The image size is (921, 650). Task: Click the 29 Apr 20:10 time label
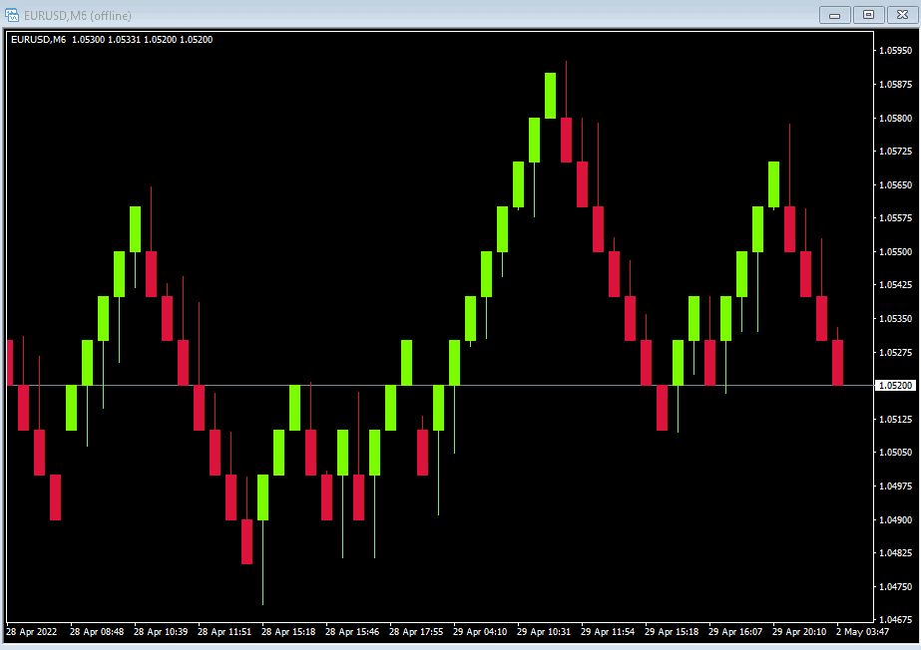[x=799, y=632]
